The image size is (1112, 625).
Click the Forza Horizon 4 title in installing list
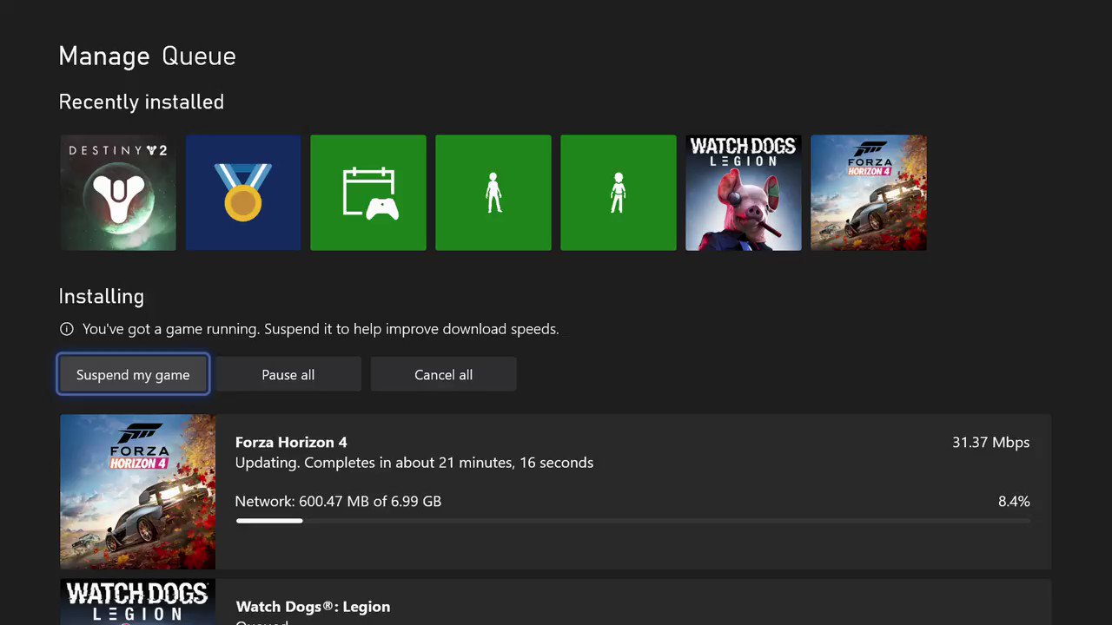coord(291,442)
